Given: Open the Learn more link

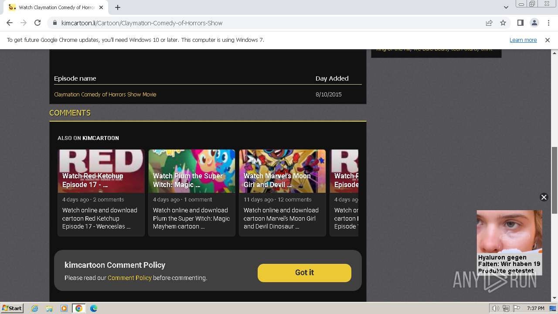Looking at the screenshot, I should point(523,40).
